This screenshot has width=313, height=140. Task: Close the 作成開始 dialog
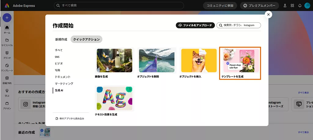tap(268, 14)
